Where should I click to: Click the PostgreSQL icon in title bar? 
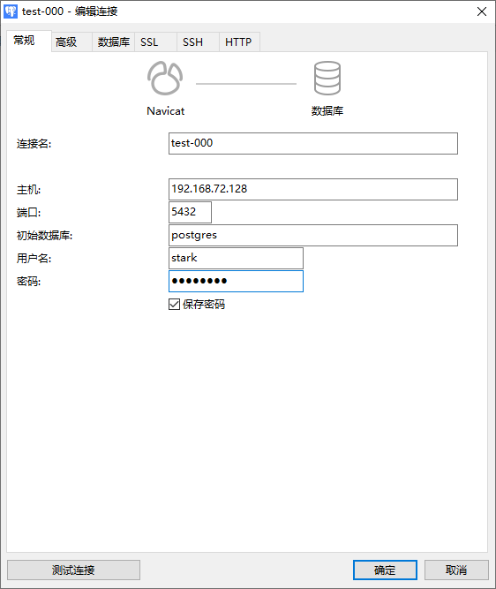[11, 11]
